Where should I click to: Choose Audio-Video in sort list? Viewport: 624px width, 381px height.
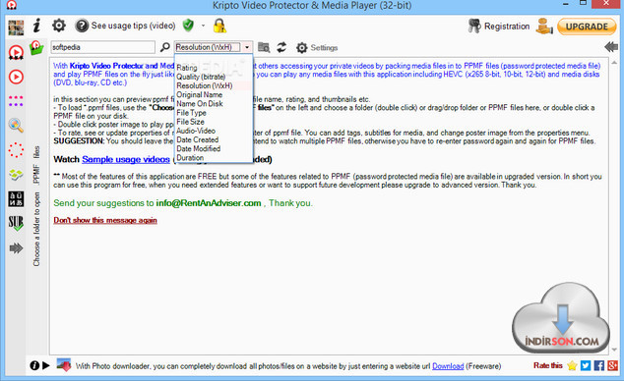pos(214,131)
